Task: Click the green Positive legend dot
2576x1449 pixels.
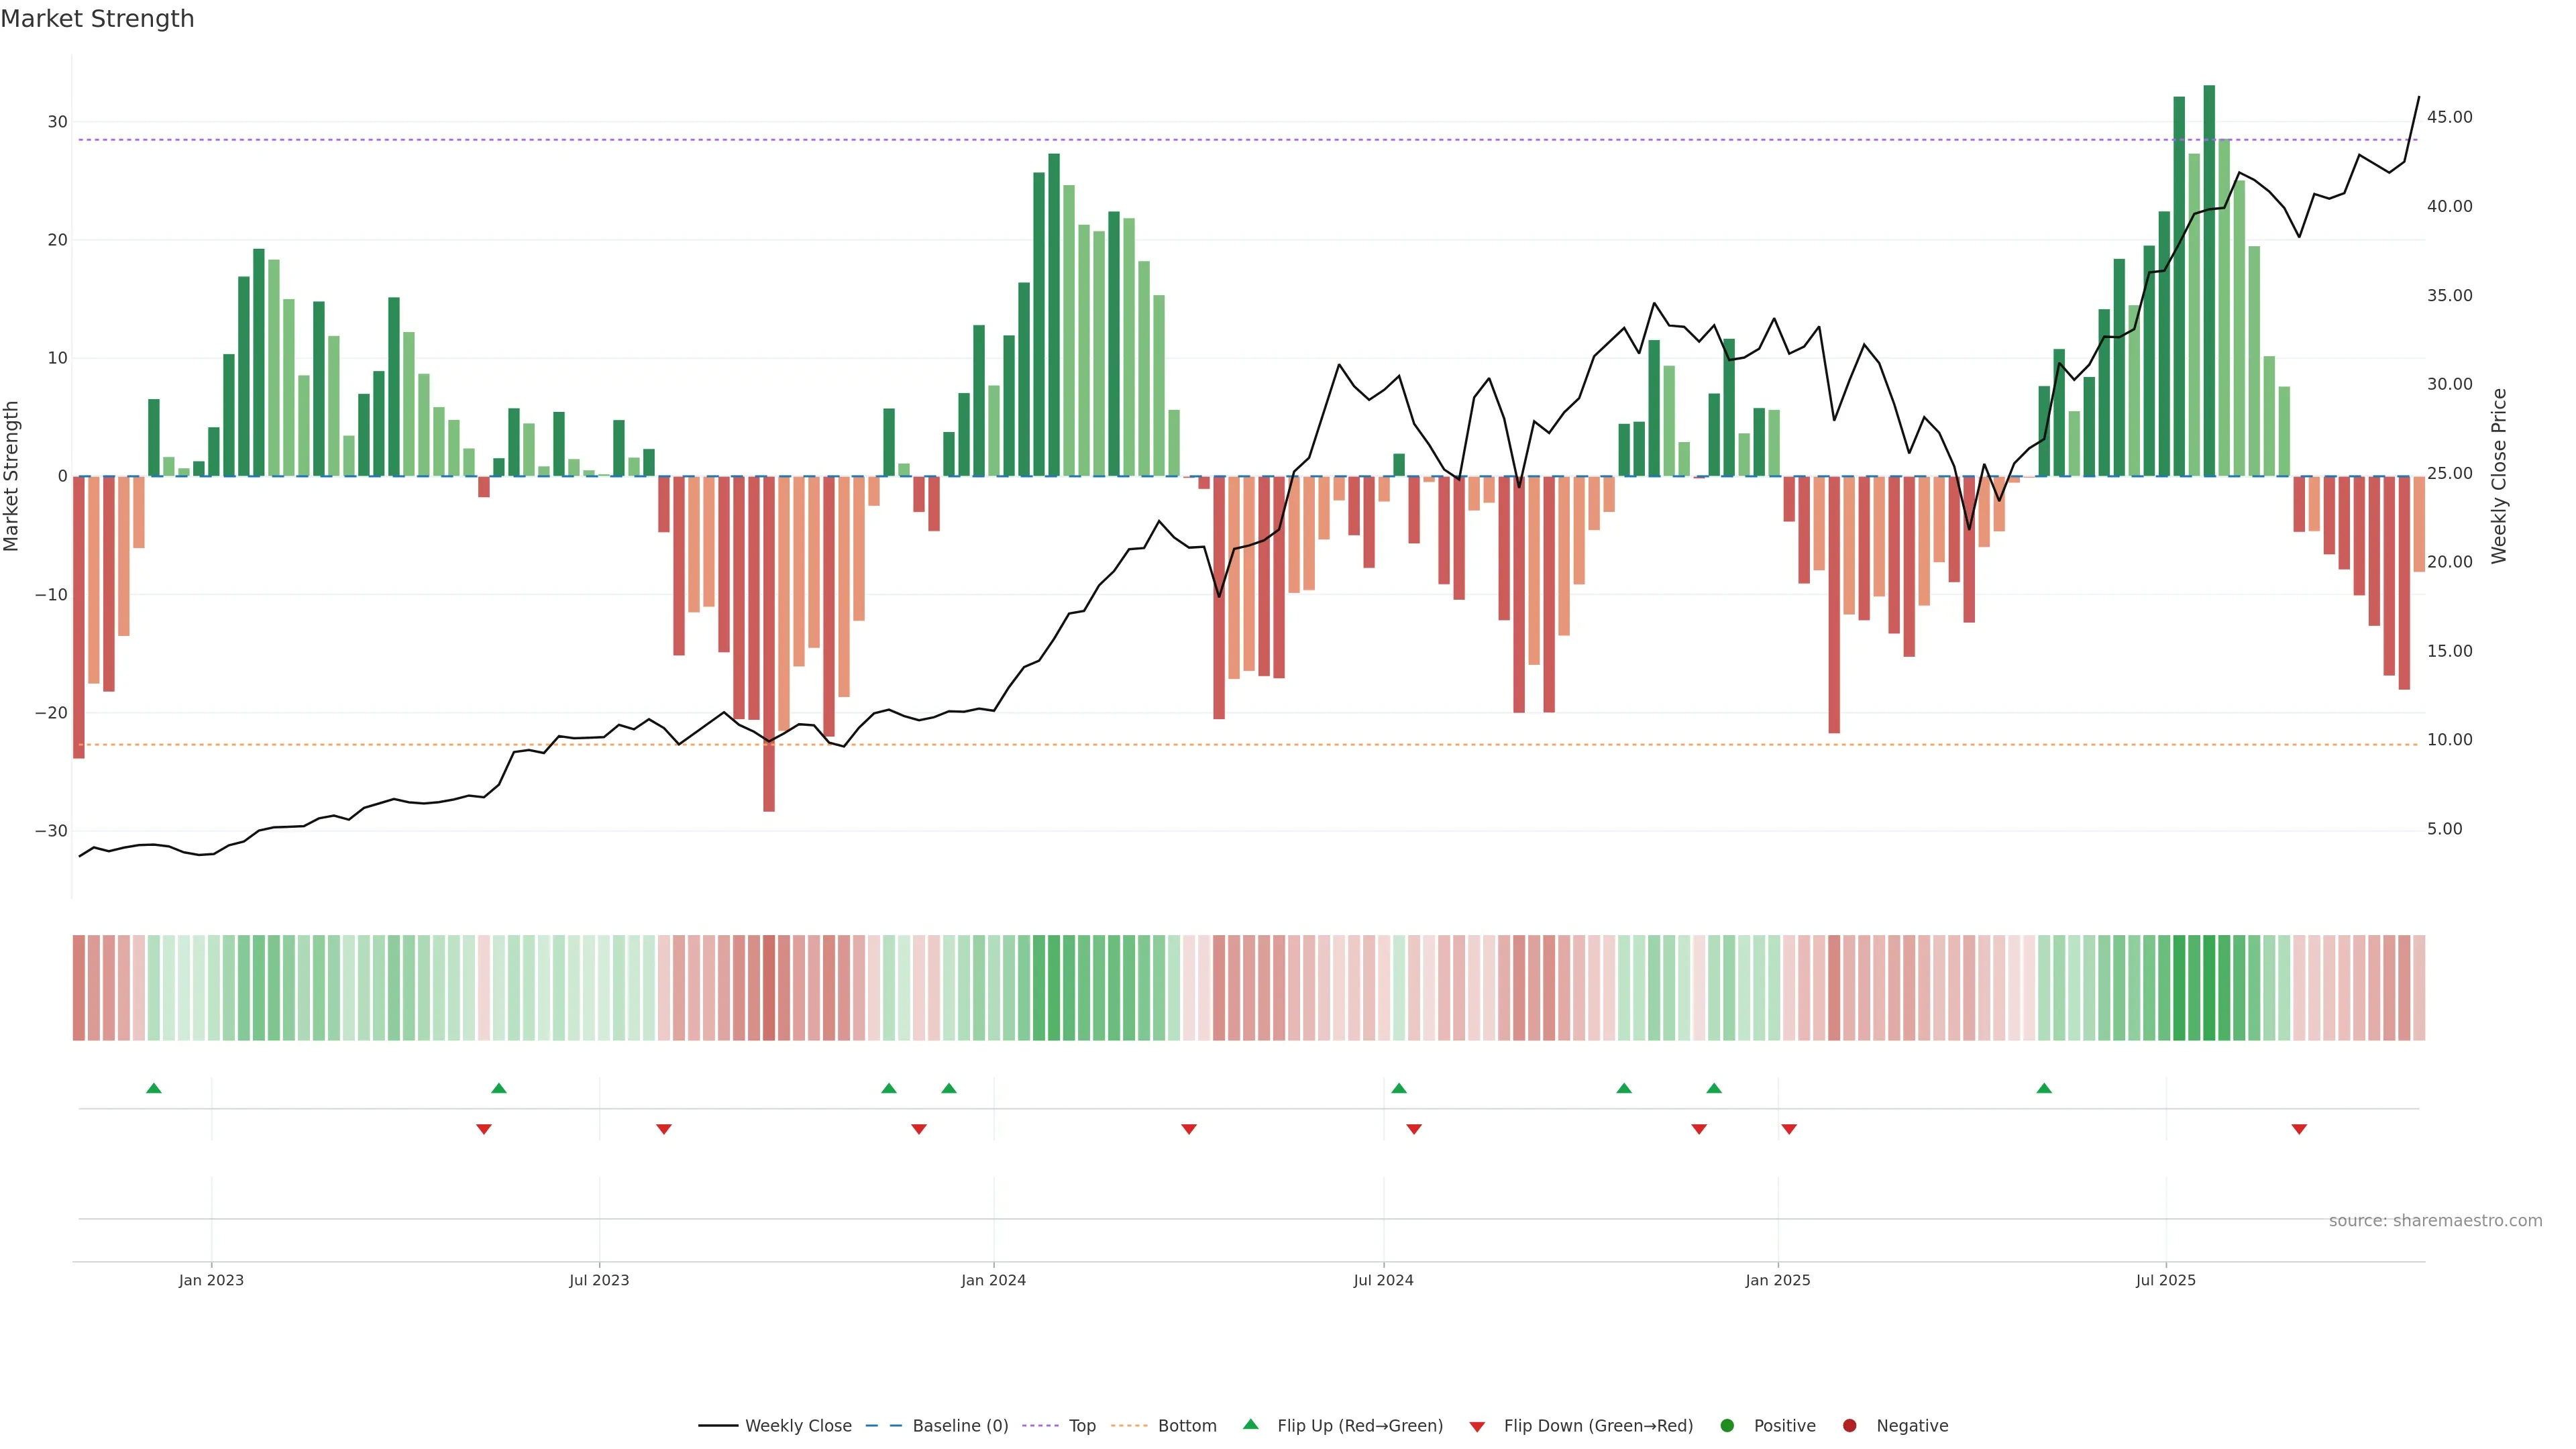Action: pos(1727,1426)
